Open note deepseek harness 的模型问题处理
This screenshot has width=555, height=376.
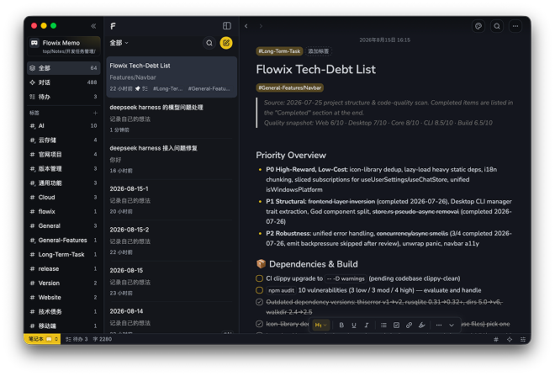[172, 118]
